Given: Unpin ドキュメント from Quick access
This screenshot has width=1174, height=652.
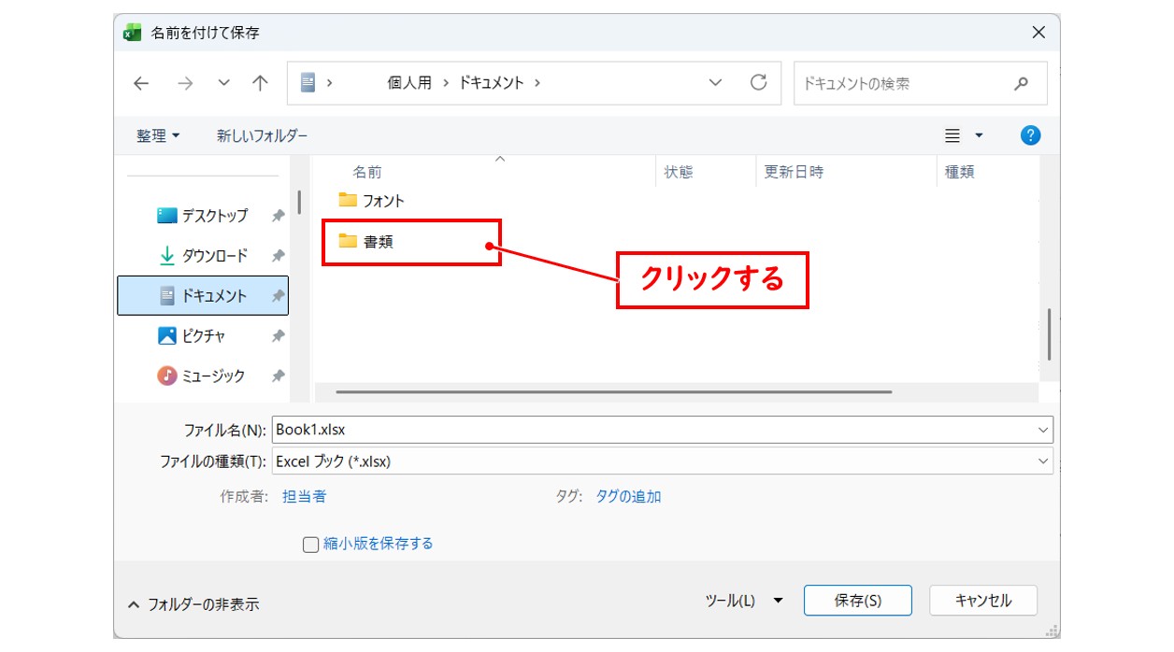Looking at the screenshot, I should tap(278, 295).
